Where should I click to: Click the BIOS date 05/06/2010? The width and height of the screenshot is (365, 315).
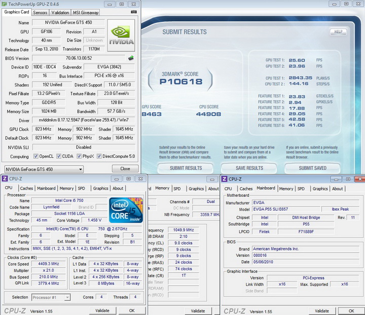click(306, 262)
